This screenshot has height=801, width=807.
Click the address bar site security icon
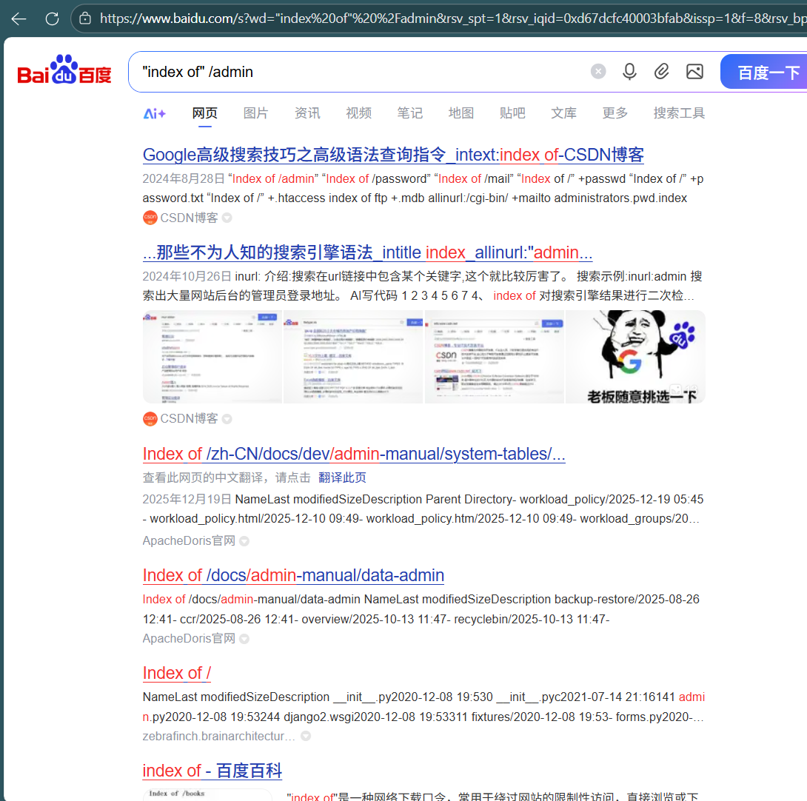pos(84,19)
